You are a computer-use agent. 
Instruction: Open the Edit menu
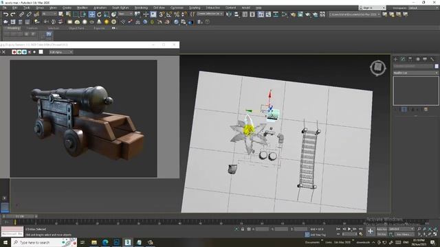[15, 8]
